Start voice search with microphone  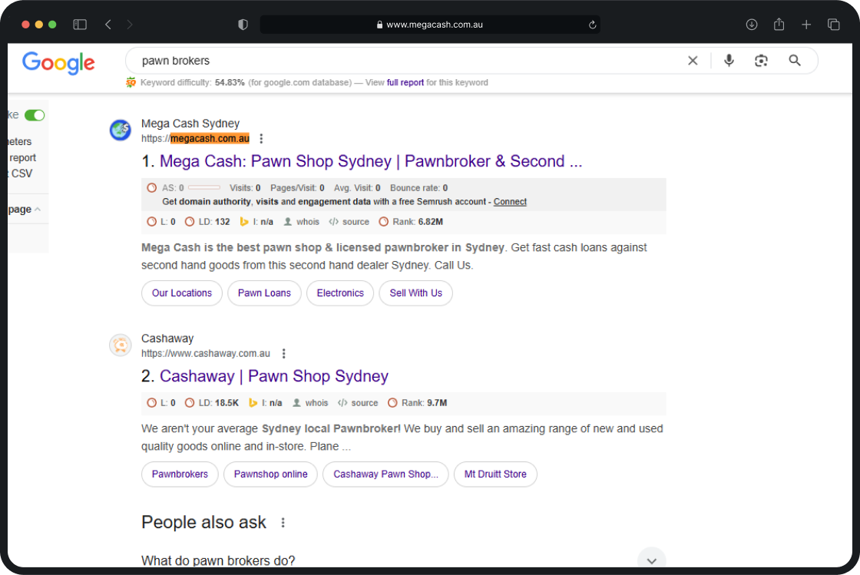pos(729,61)
